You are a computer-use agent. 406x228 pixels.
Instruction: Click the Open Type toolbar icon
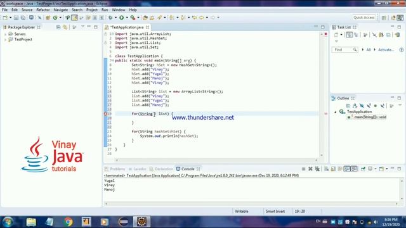point(145,18)
